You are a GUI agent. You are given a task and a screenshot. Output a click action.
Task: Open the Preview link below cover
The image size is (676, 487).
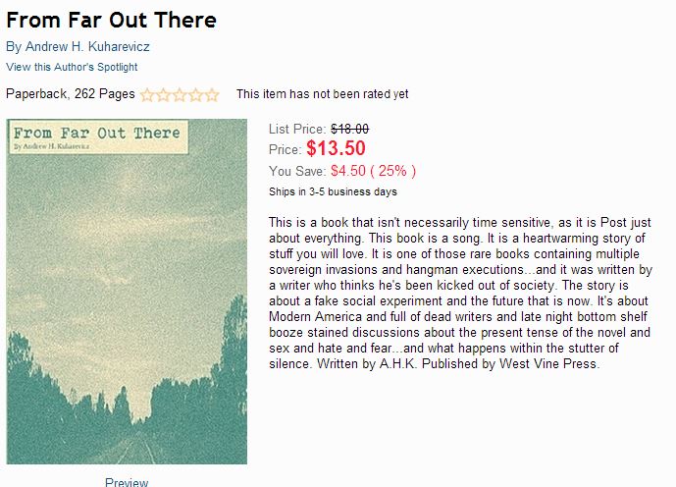(x=127, y=481)
